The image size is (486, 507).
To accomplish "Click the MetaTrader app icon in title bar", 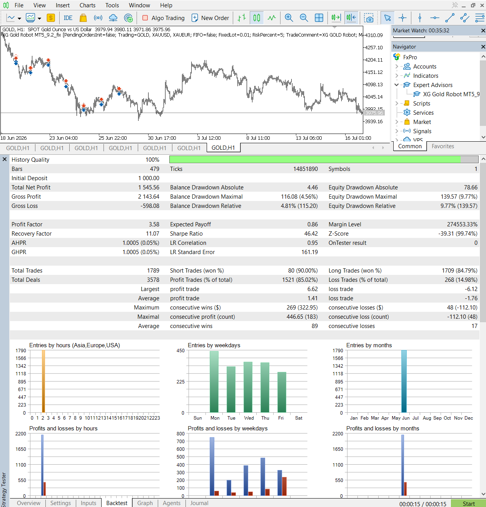I will pyautogui.click(x=6, y=5).
